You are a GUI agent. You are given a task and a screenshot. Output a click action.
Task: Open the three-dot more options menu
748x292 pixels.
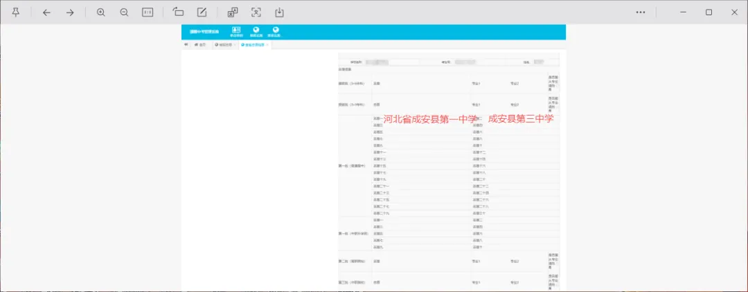click(641, 12)
